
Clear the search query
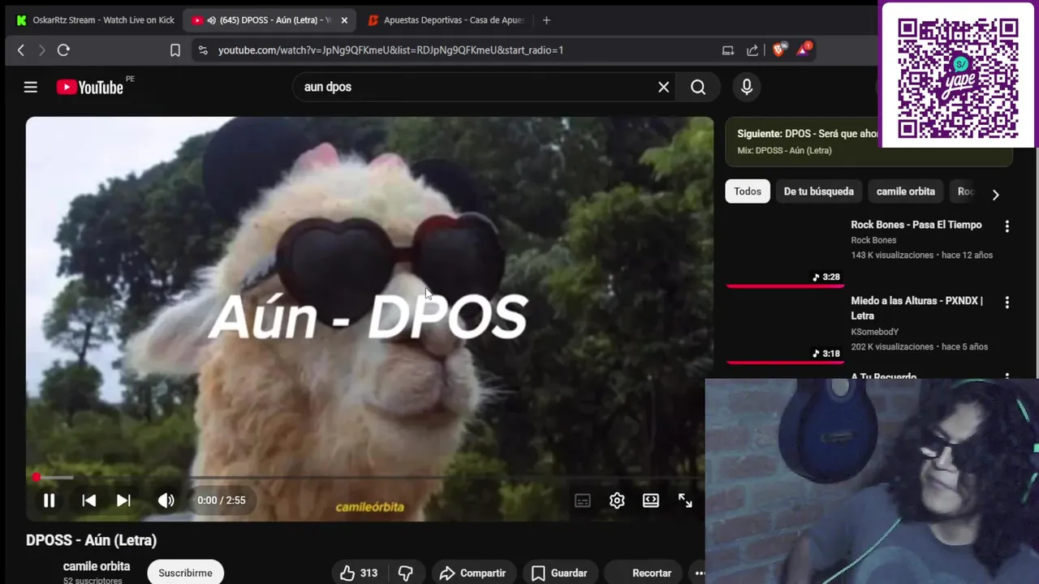pyautogui.click(x=663, y=87)
